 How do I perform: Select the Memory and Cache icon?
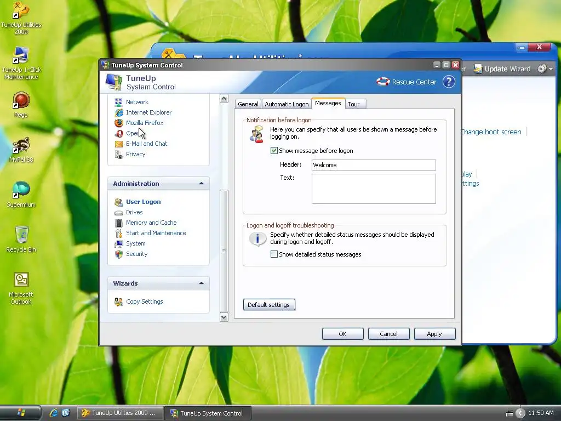(119, 223)
